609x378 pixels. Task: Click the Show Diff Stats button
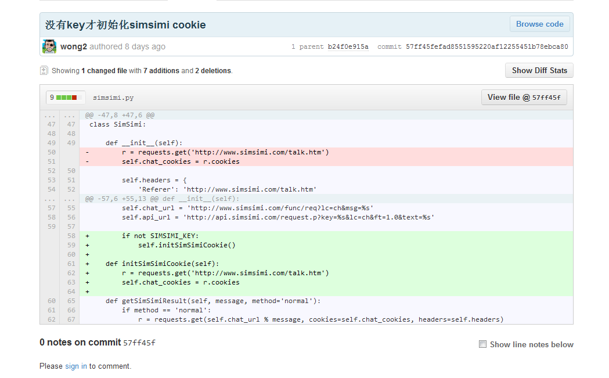(539, 70)
